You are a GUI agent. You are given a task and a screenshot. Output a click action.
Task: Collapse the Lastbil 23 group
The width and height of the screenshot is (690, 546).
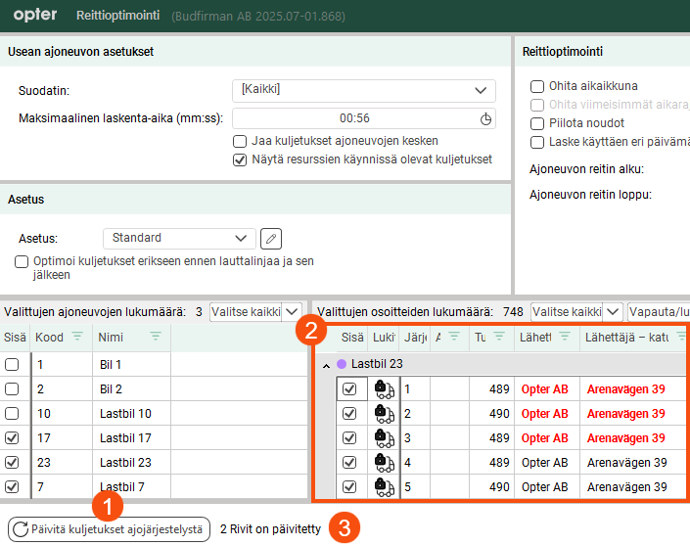click(326, 364)
